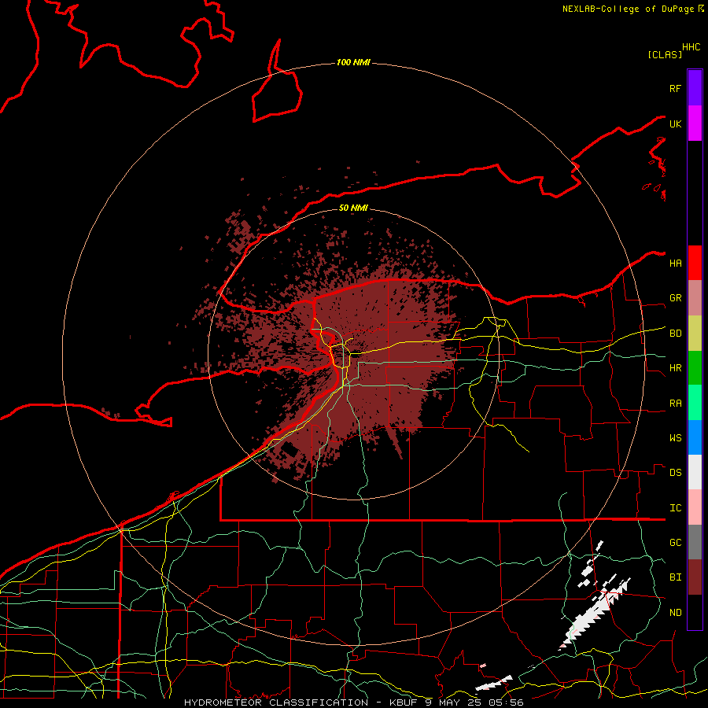708x708 pixels.
Task: Click the DS white legend swatch
Action: (695, 472)
